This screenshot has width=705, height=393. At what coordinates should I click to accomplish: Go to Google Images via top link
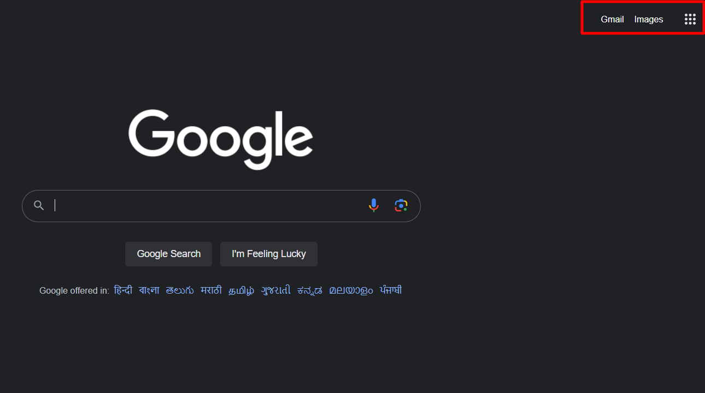pos(649,19)
